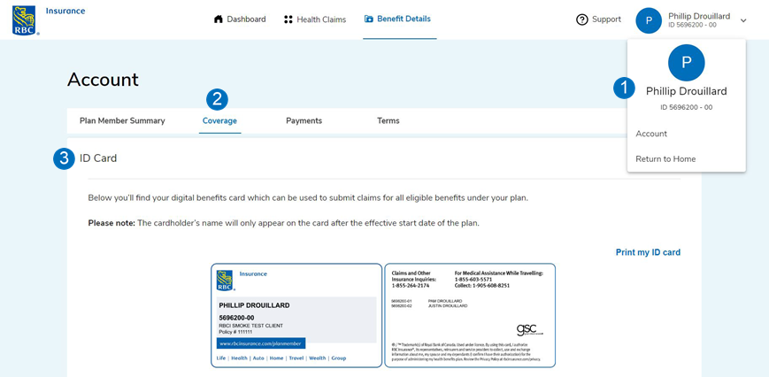Image resolution: width=769 pixels, height=377 pixels.
Task: Click the ID Card section heading
Action: pyautogui.click(x=98, y=158)
